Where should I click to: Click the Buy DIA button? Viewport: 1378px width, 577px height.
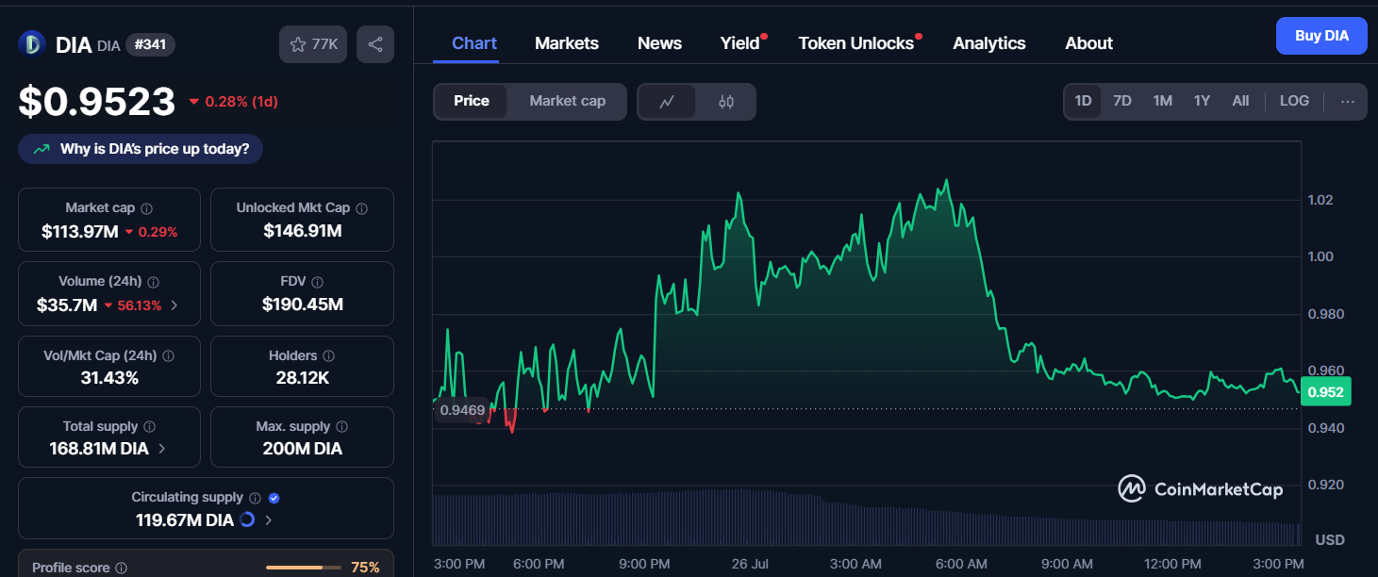click(1321, 36)
